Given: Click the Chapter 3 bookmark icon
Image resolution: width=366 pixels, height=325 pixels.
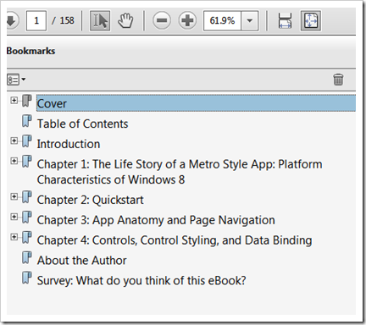Looking at the screenshot, I should click(27, 218).
